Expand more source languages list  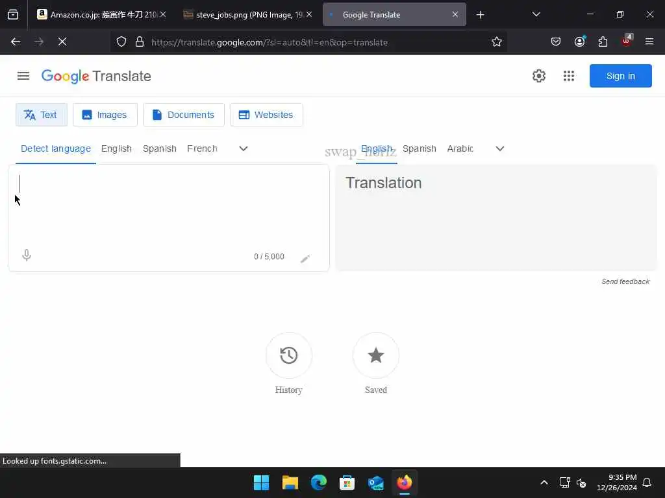(243, 148)
